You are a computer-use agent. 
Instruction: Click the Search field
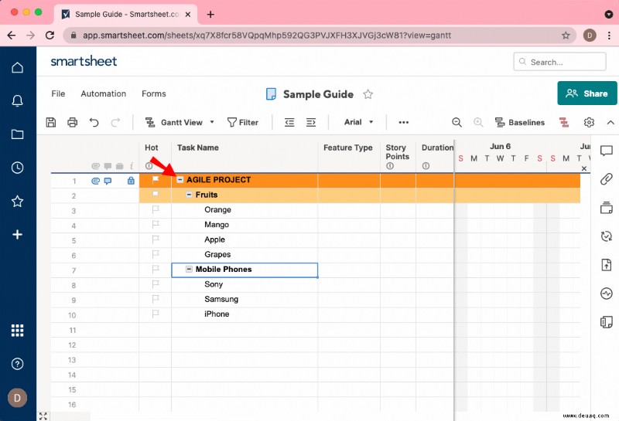click(x=559, y=62)
